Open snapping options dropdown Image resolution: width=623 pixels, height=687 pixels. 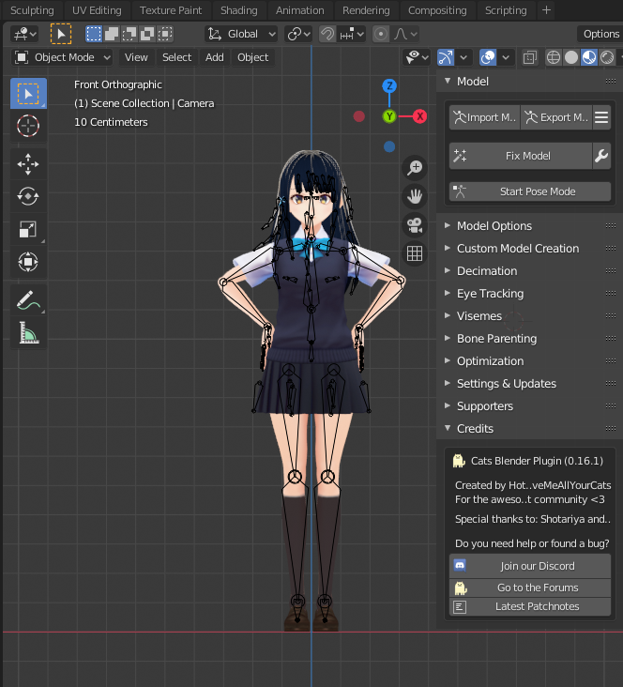[x=352, y=34]
